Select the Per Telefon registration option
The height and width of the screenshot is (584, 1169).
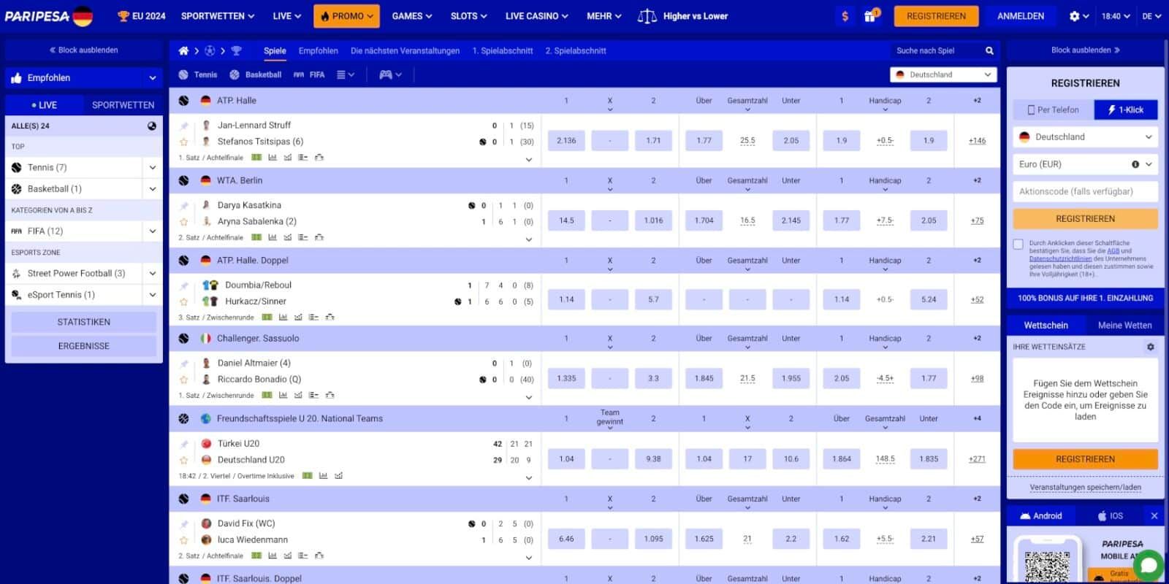pos(1054,110)
